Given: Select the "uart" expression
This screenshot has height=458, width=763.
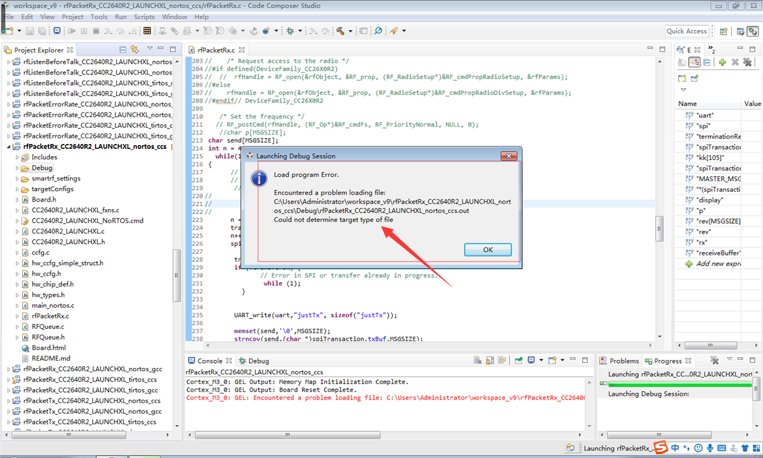Looking at the screenshot, I should pyautogui.click(x=704, y=115).
